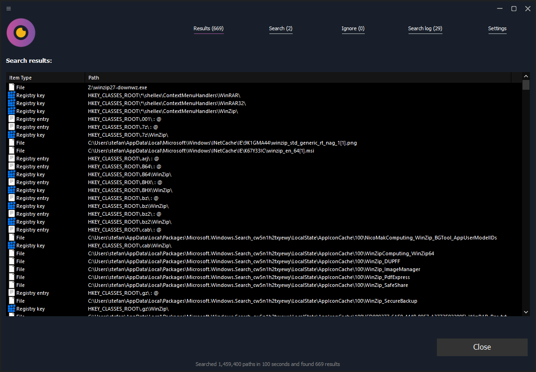Image resolution: width=536 pixels, height=372 pixels.
Task: Select path HKEY_CLASSES_ROOT\.BHX\WinZip\
Action: (x=130, y=190)
